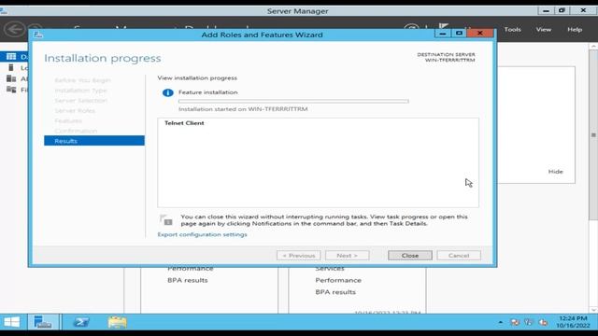Viewport: 598px width, 336px height.
Task: Click the wizard title bar icon
Action: click(x=37, y=35)
